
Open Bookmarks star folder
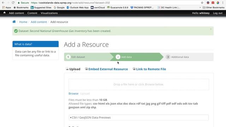[21, 7]
